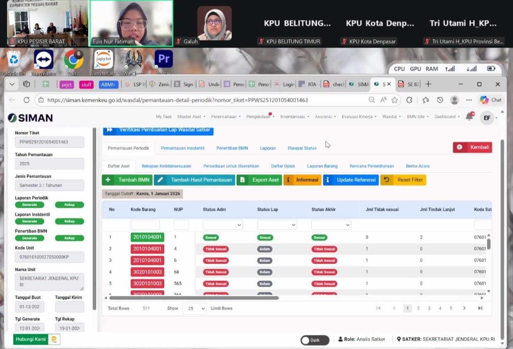The image size is (513, 349).
Task: Click the horizontal table scrollbar
Action: point(194,298)
